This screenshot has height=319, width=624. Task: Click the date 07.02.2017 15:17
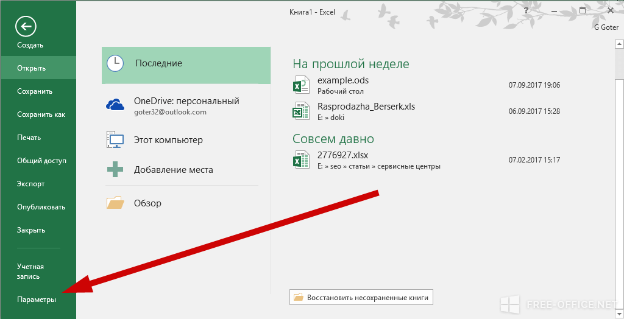point(534,160)
